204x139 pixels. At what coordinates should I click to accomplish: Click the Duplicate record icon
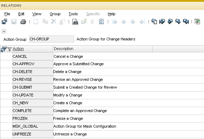(x=45, y=22)
